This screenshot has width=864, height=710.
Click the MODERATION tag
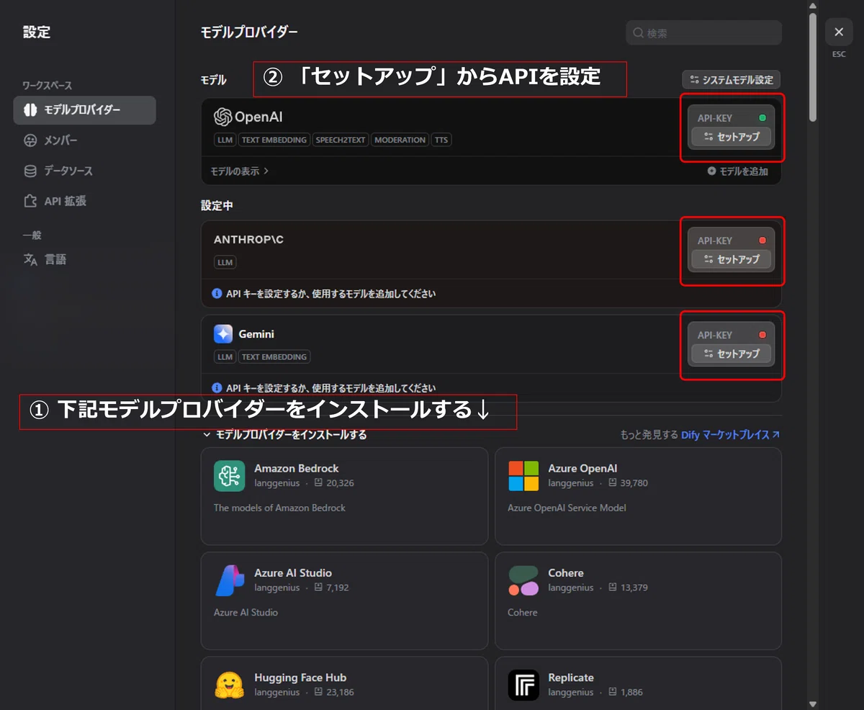coord(400,140)
